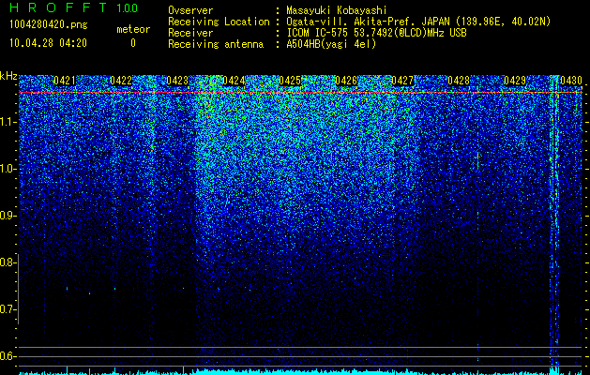Screen dimensions: 590x375
Task: Click the 0424 time marker
Action: 234,81
